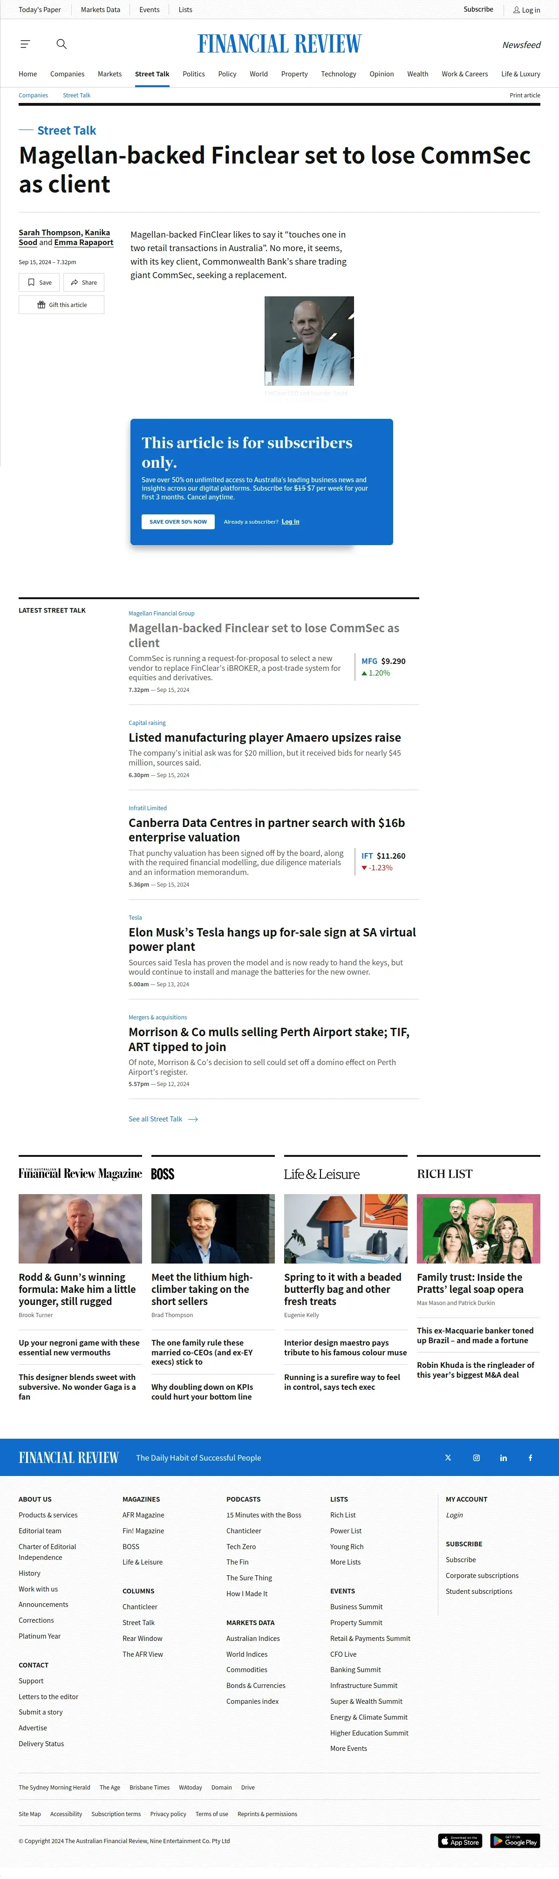Click Letters to the editor link
Screen dimensions: 559x1879
[48, 1697]
